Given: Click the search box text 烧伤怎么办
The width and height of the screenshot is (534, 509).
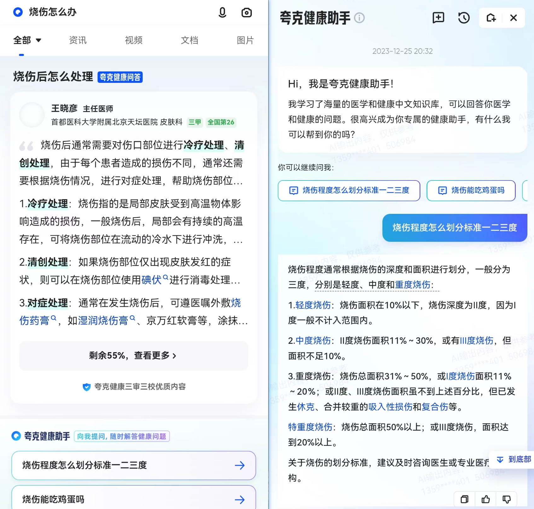Looking at the screenshot, I should point(53,12).
